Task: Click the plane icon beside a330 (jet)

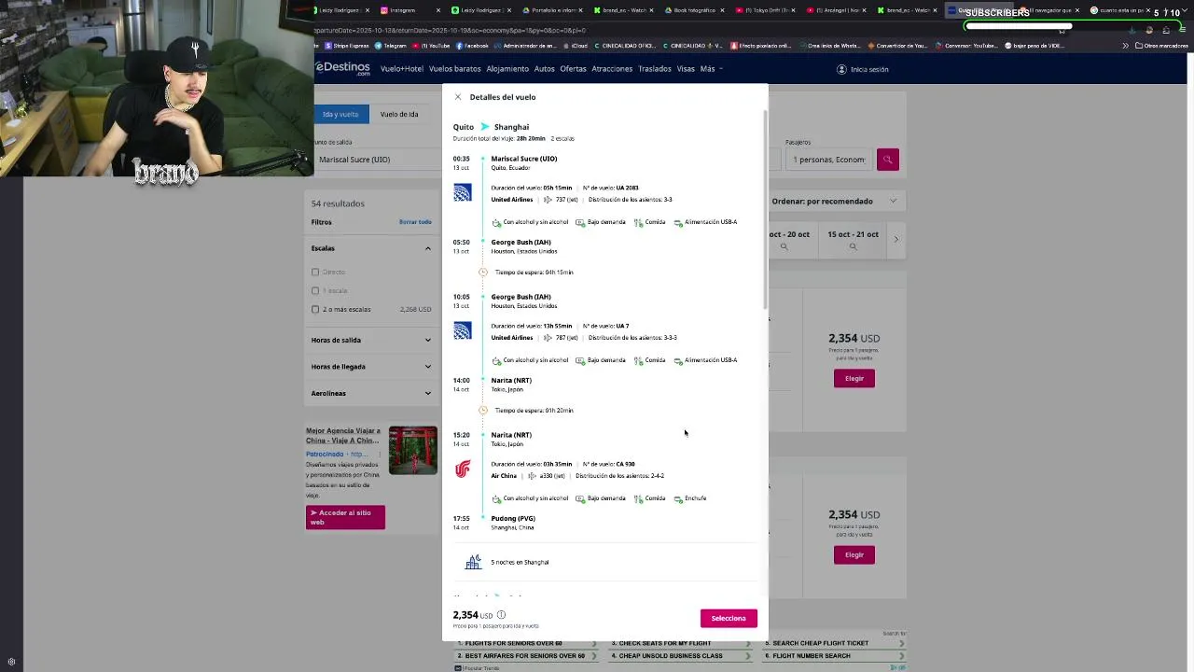Action: click(x=534, y=476)
